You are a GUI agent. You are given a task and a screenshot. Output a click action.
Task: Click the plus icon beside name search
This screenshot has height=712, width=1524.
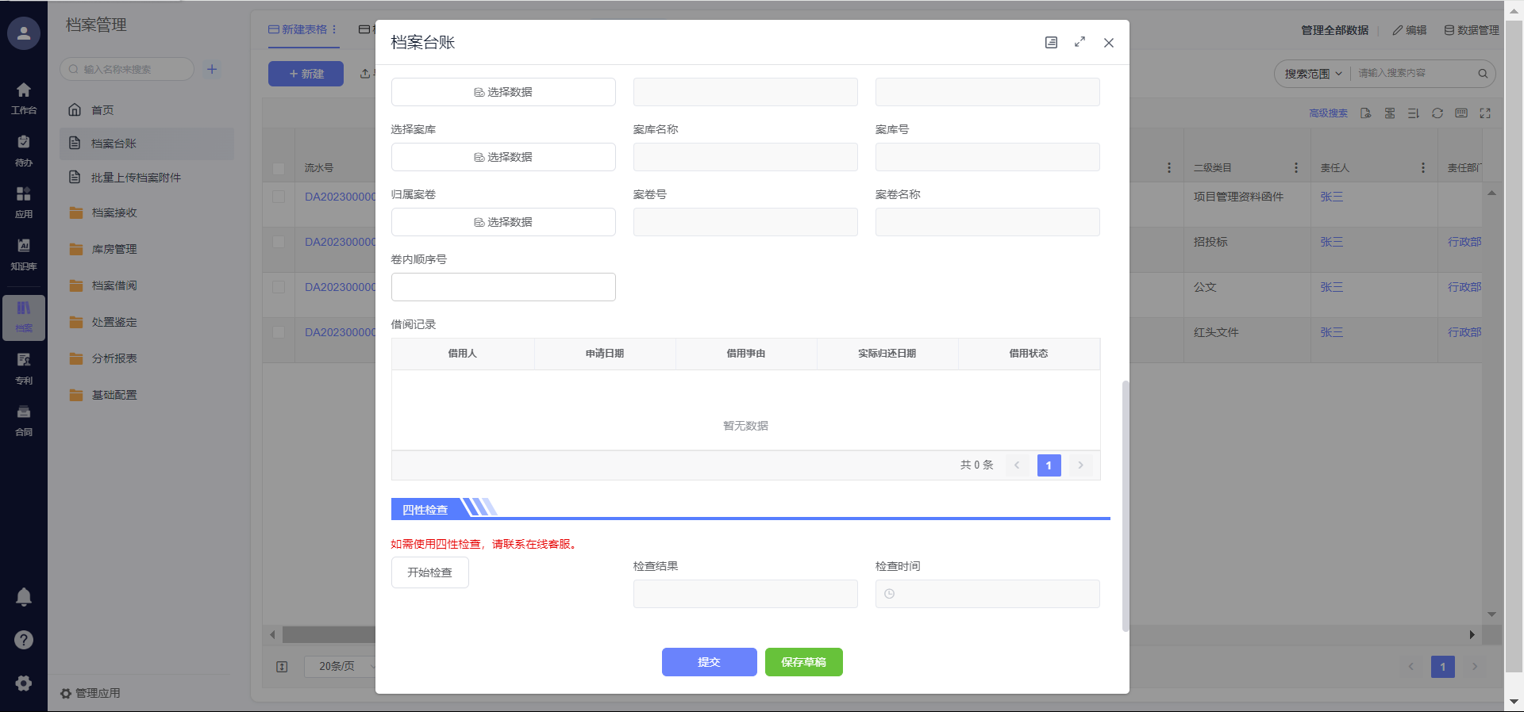[x=212, y=69]
